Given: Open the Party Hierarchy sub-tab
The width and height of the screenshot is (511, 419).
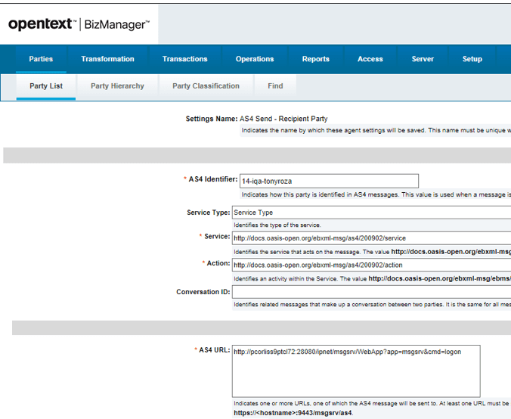Looking at the screenshot, I should [117, 86].
